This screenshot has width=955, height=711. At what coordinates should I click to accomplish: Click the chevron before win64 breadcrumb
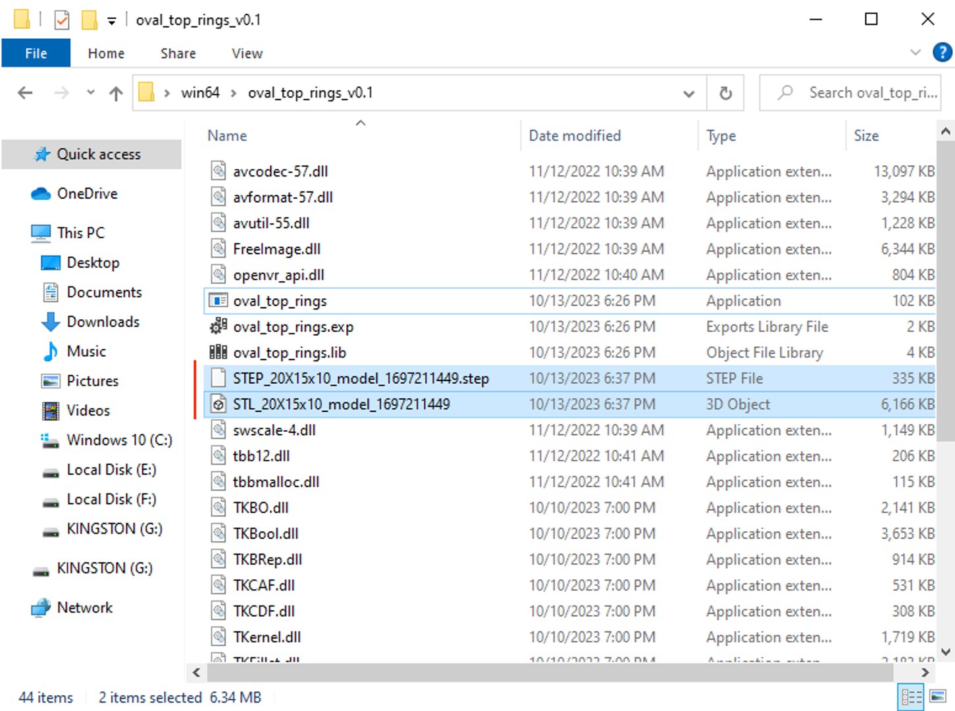coord(167,93)
